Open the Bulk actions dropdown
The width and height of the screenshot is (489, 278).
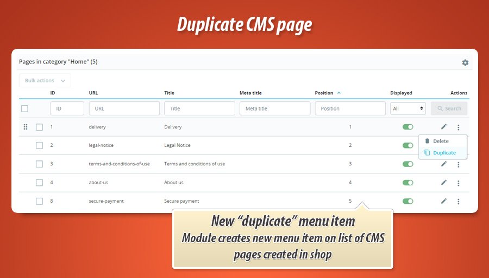tap(45, 81)
